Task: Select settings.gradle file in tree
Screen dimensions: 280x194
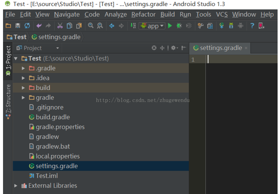Action: coord(101,166)
